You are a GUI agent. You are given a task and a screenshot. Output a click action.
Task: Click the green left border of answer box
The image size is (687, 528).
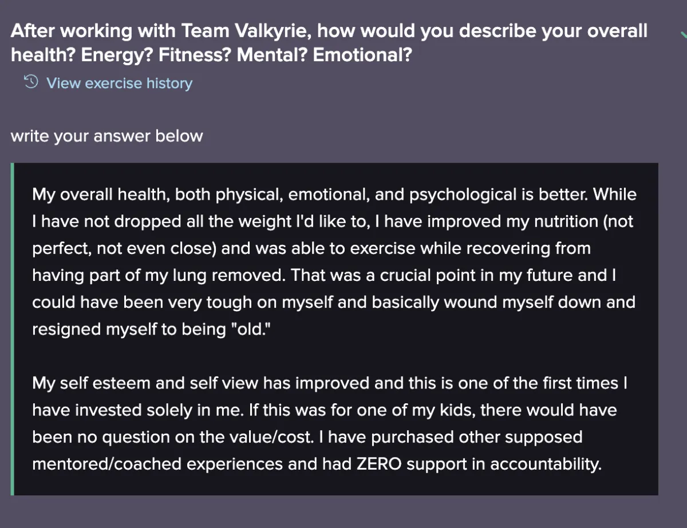pyautogui.click(x=11, y=329)
